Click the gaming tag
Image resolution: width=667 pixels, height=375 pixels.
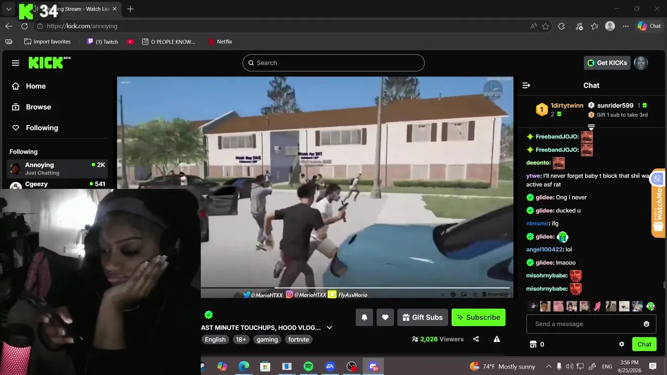click(267, 340)
